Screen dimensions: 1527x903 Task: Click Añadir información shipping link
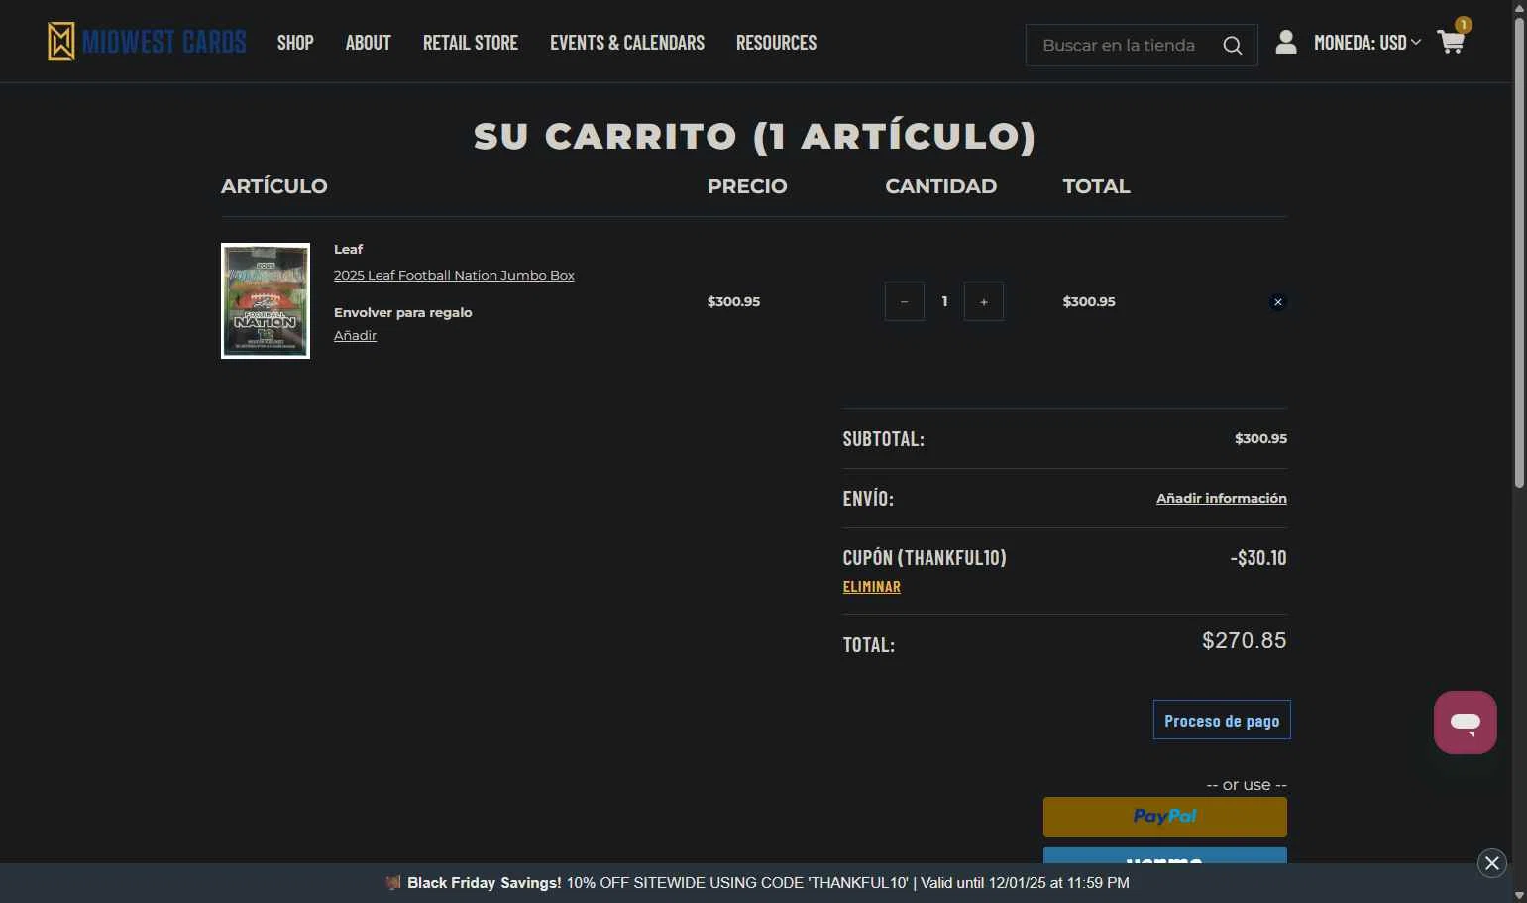1221,498
